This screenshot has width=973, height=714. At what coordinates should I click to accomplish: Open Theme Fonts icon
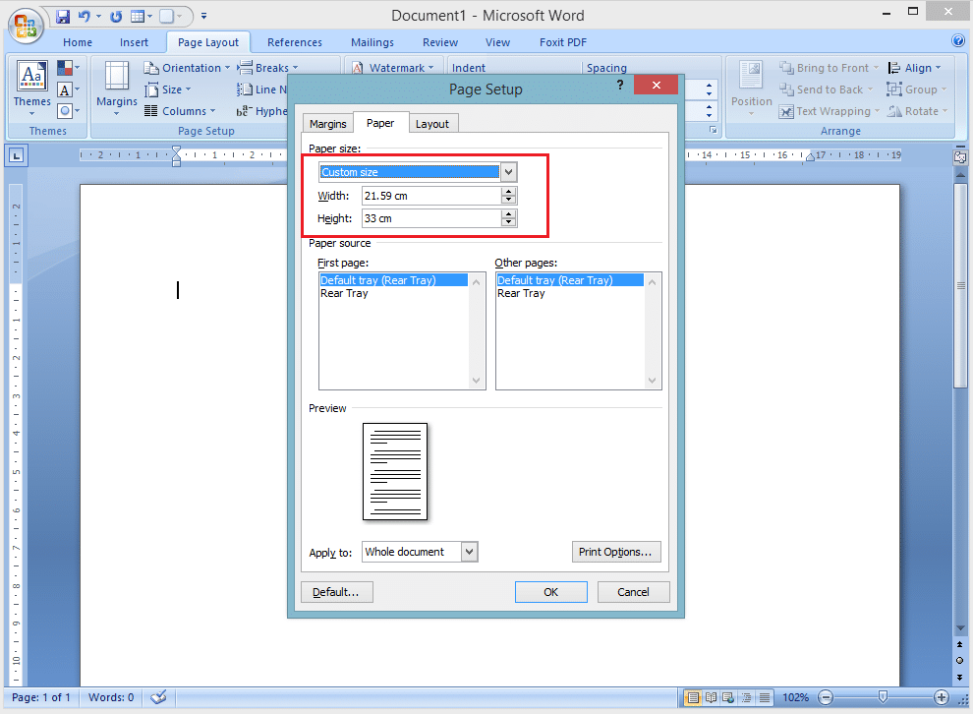coord(68,89)
